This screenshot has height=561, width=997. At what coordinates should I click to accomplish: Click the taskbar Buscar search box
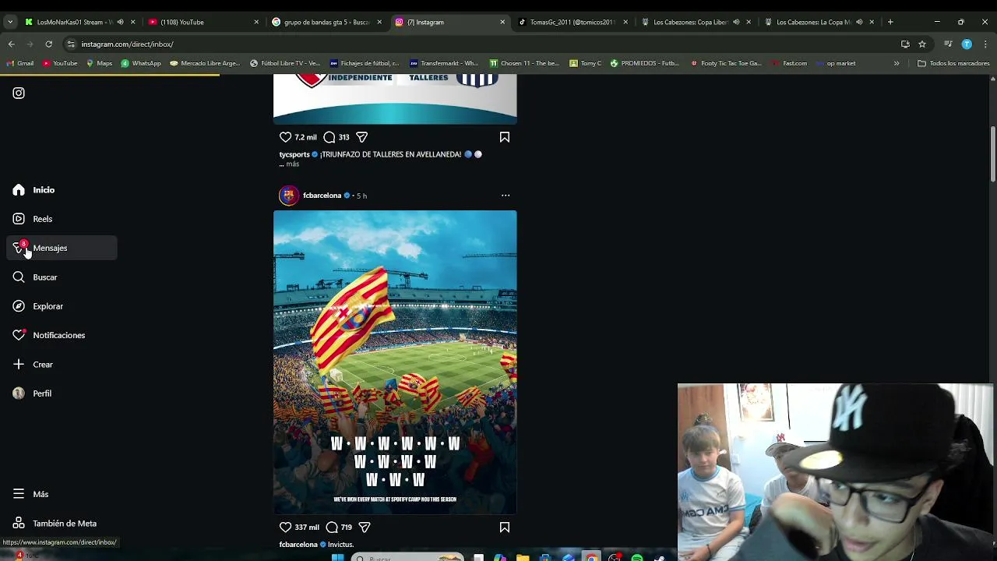point(407,558)
